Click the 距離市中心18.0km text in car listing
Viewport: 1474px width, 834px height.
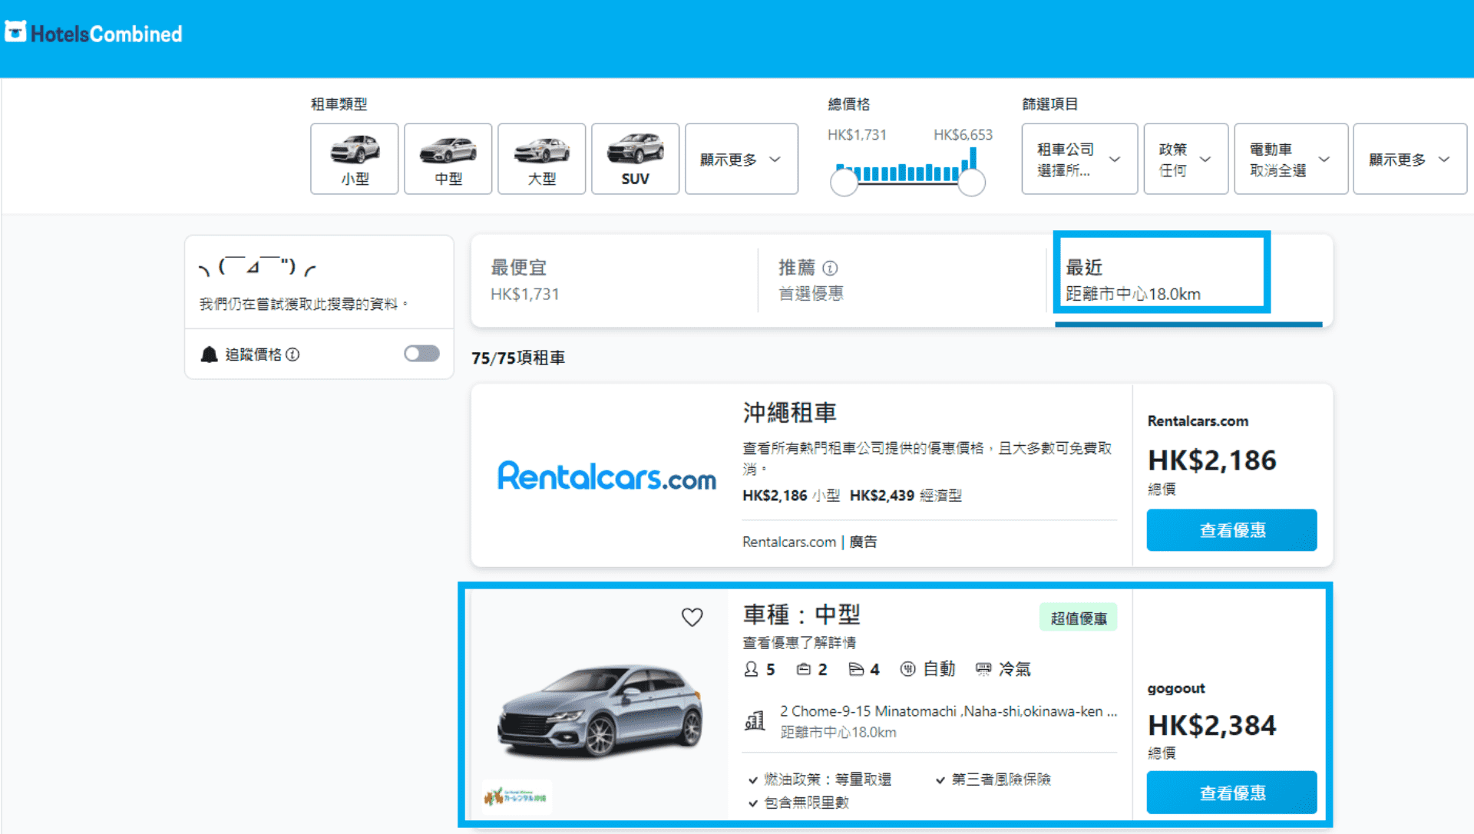838,733
